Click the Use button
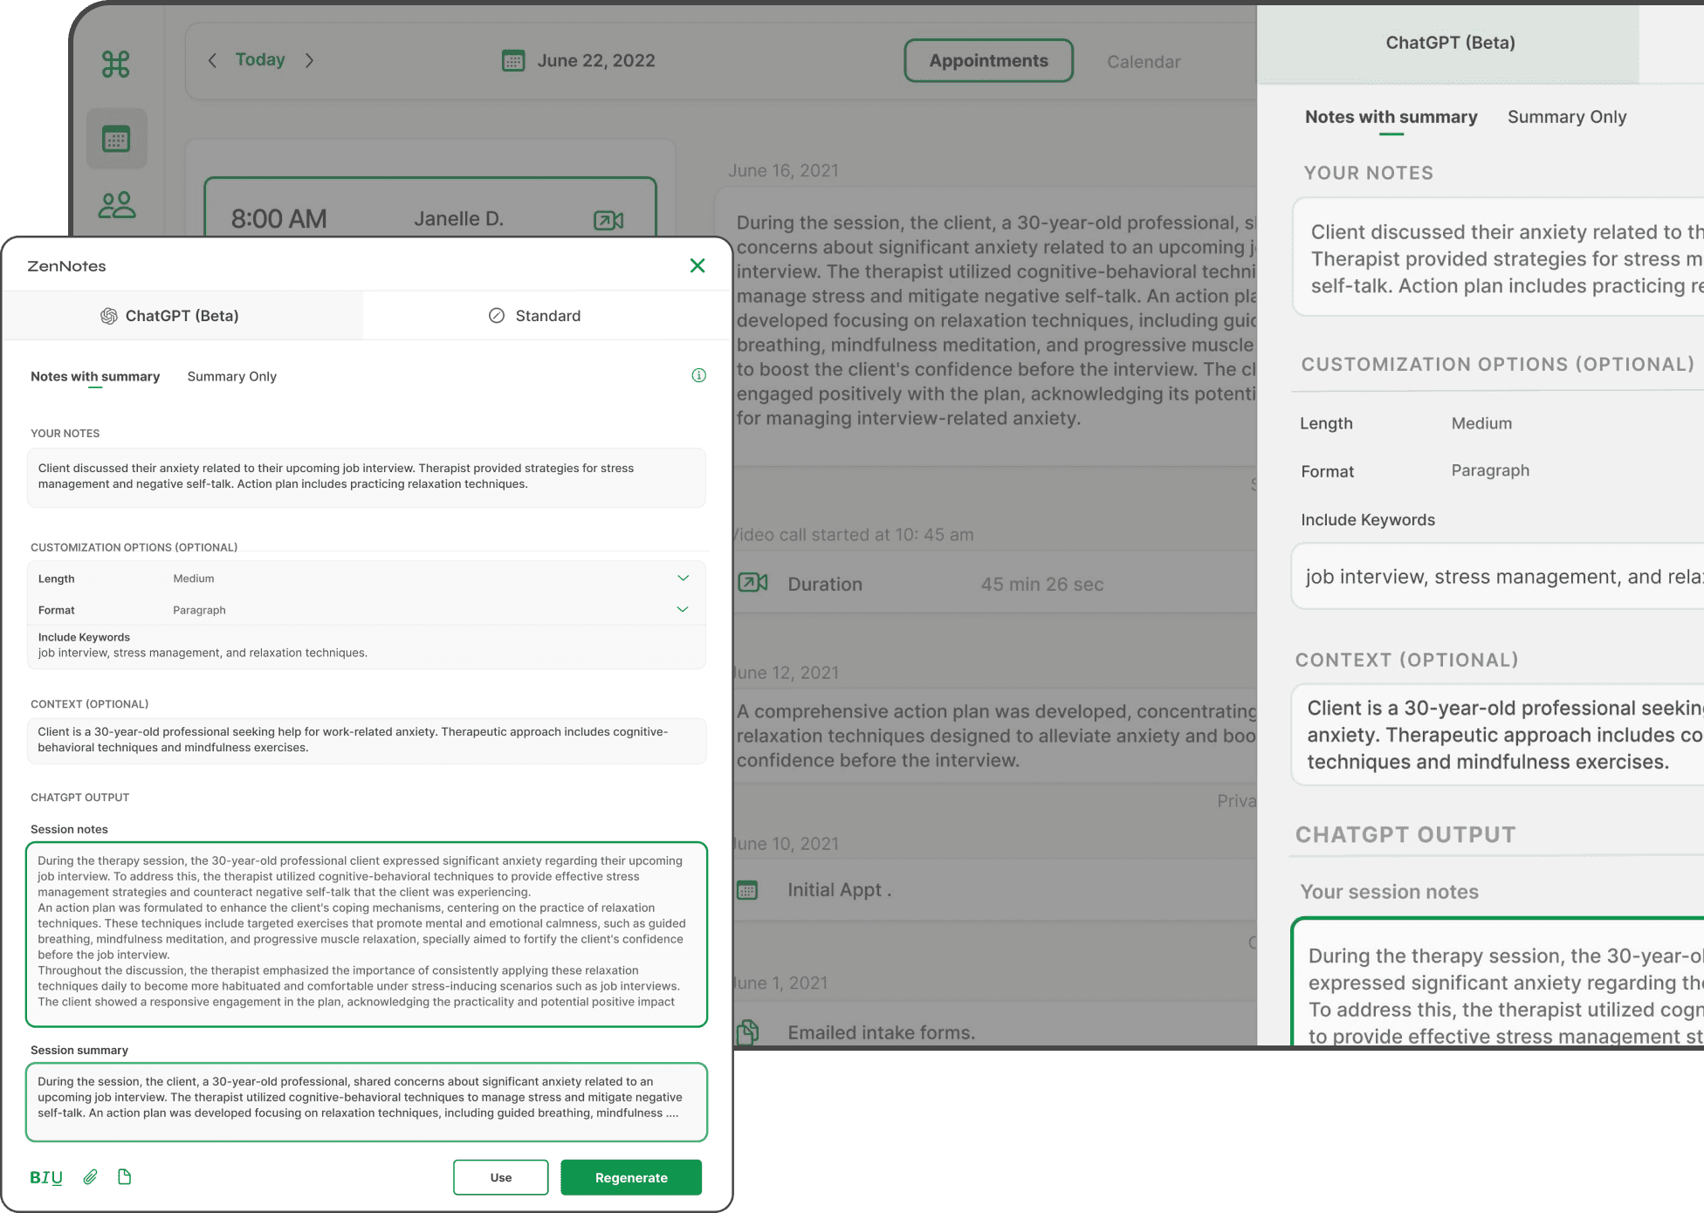Viewport: 1704px width, 1213px height. click(x=501, y=1176)
